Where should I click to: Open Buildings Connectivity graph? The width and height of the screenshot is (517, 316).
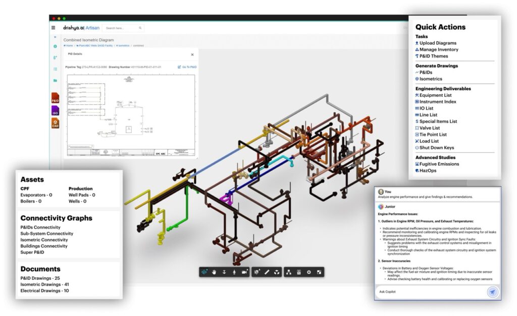[44, 246]
